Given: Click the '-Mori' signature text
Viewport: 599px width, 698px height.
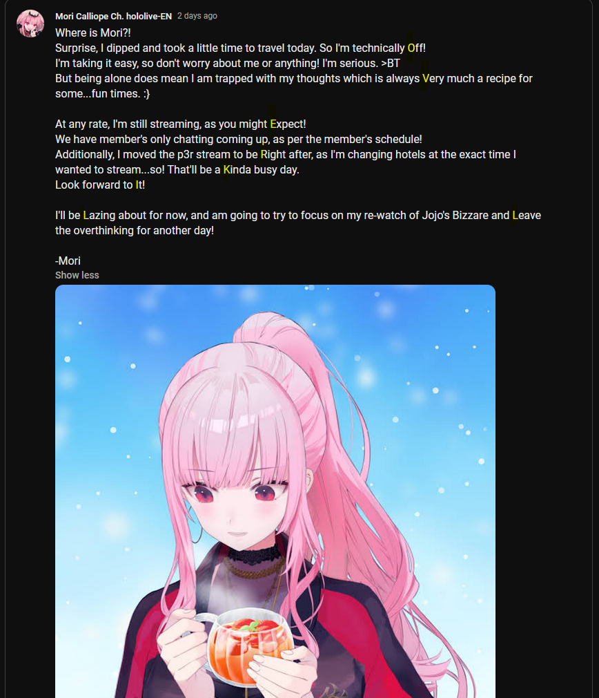Looking at the screenshot, I should (68, 261).
